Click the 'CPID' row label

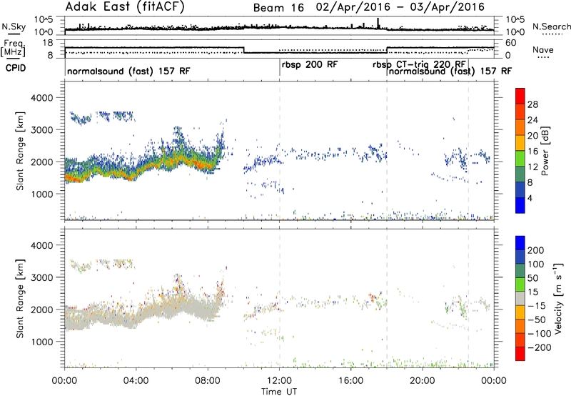pos(16,68)
